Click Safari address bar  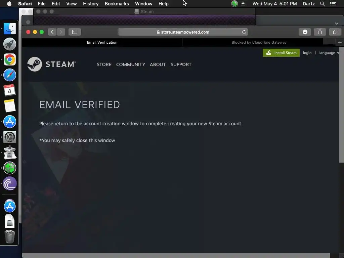tap(183, 32)
